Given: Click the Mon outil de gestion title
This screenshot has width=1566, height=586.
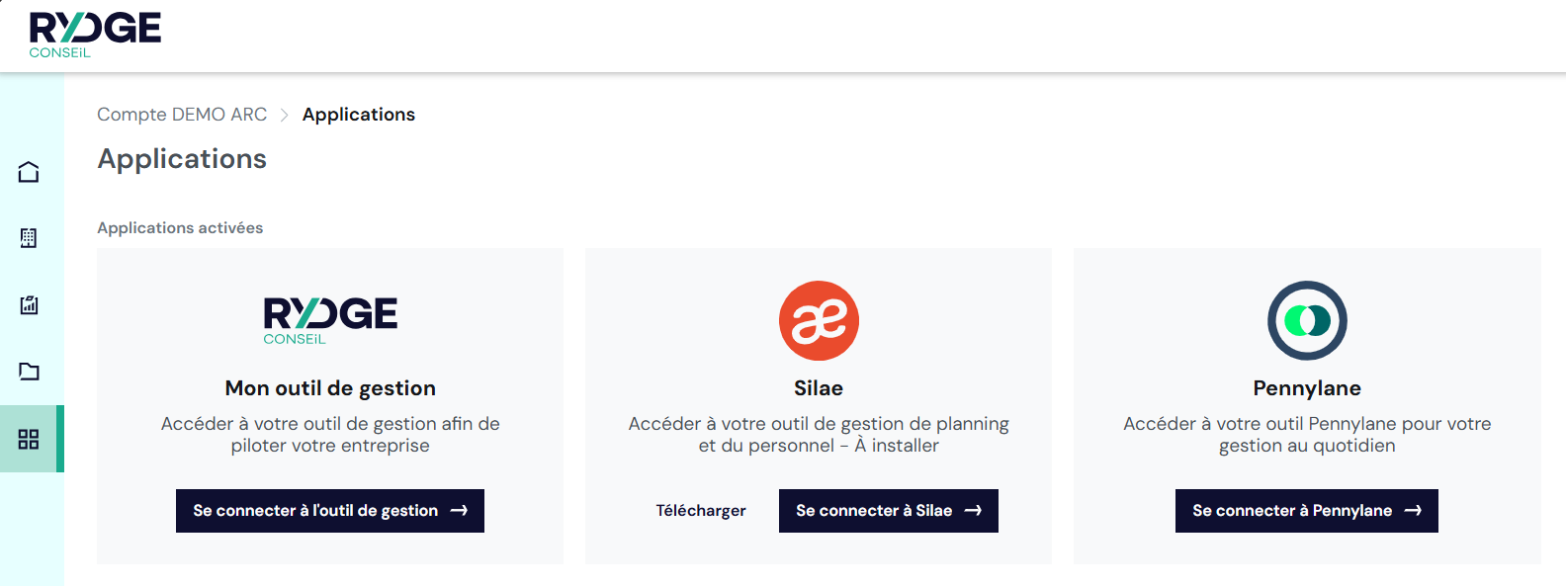Looking at the screenshot, I should coord(330,388).
